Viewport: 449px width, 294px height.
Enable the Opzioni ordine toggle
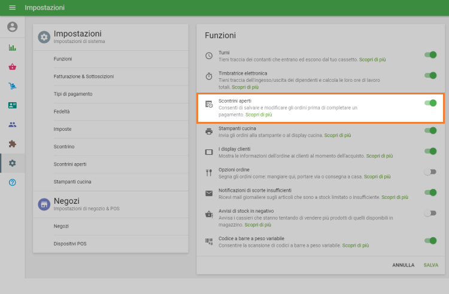click(430, 171)
